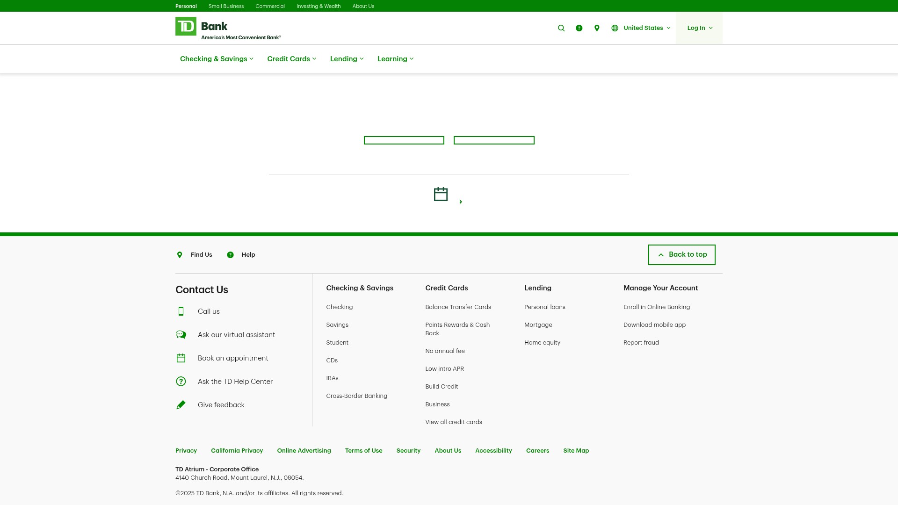Expand the Credit Cards nav menu
Image resolution: width=898 pixels, height=505 pixels.
tap(292, 59)
